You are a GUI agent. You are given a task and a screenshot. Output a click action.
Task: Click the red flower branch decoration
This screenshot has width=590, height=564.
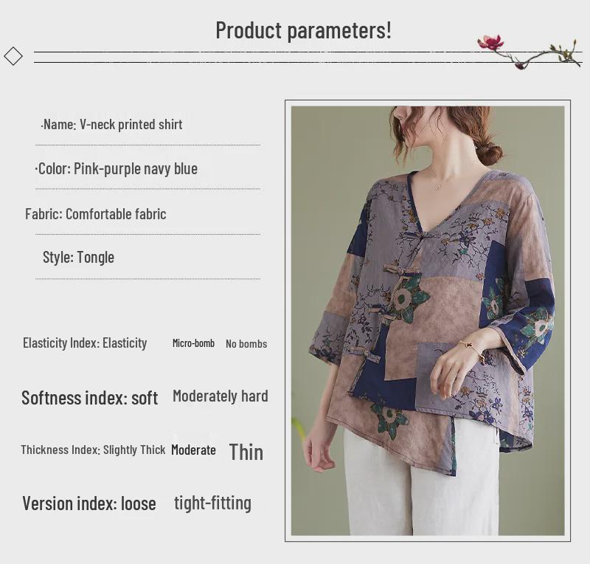529,52
